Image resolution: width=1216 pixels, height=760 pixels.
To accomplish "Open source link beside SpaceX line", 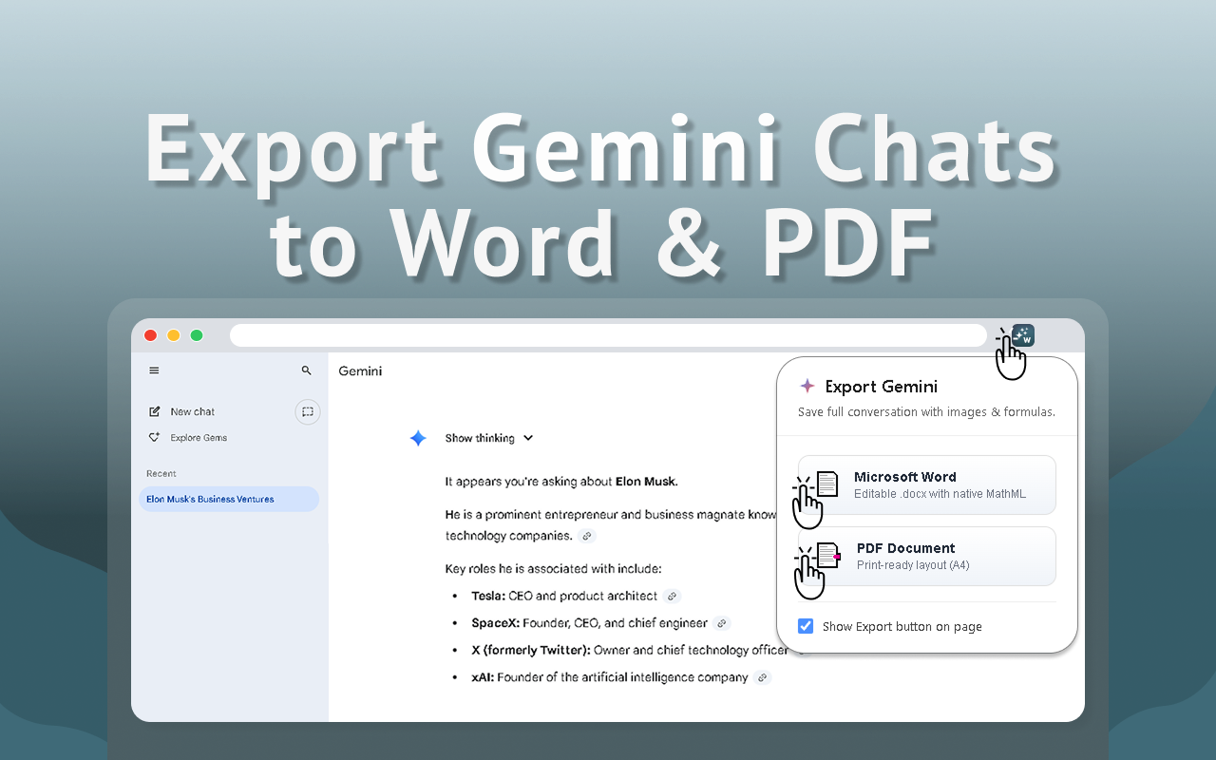I will click(722, 623).
